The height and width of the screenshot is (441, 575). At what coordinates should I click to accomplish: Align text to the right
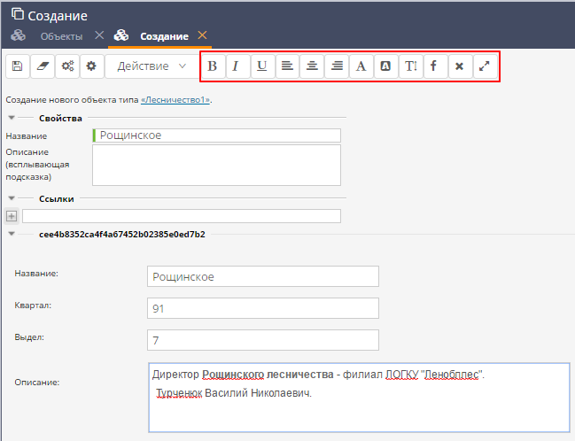[x=337, y=66]
